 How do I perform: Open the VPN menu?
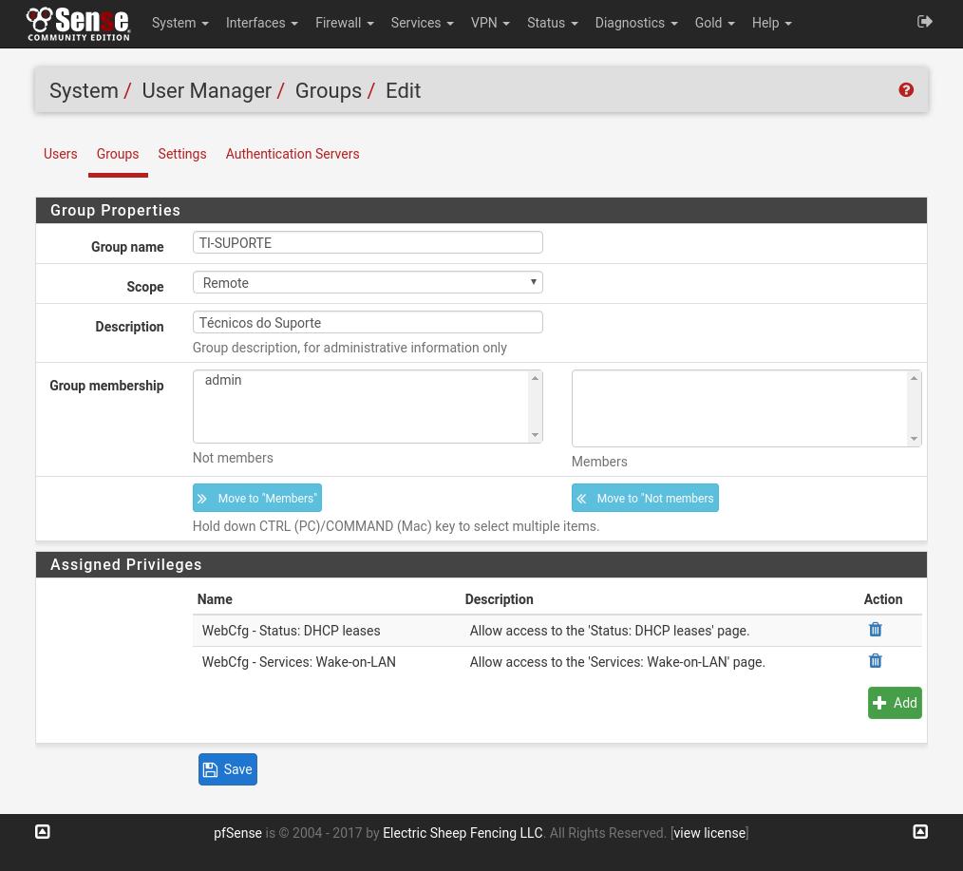tap(490, 23)
